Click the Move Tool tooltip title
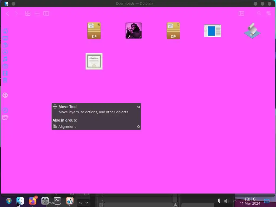The height and width of the screenshot is (207, 276). coord(67,107)
